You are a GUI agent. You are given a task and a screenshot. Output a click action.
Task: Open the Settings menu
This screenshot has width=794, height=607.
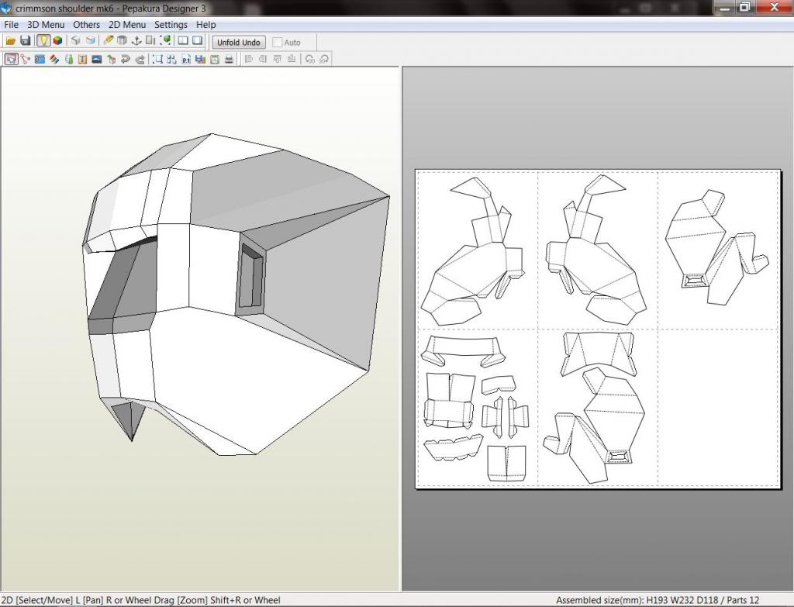coord(171,25)
